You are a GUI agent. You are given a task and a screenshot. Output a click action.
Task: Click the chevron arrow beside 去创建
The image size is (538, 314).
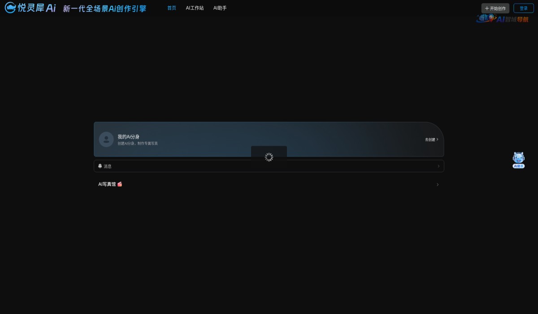coord(438,140)
